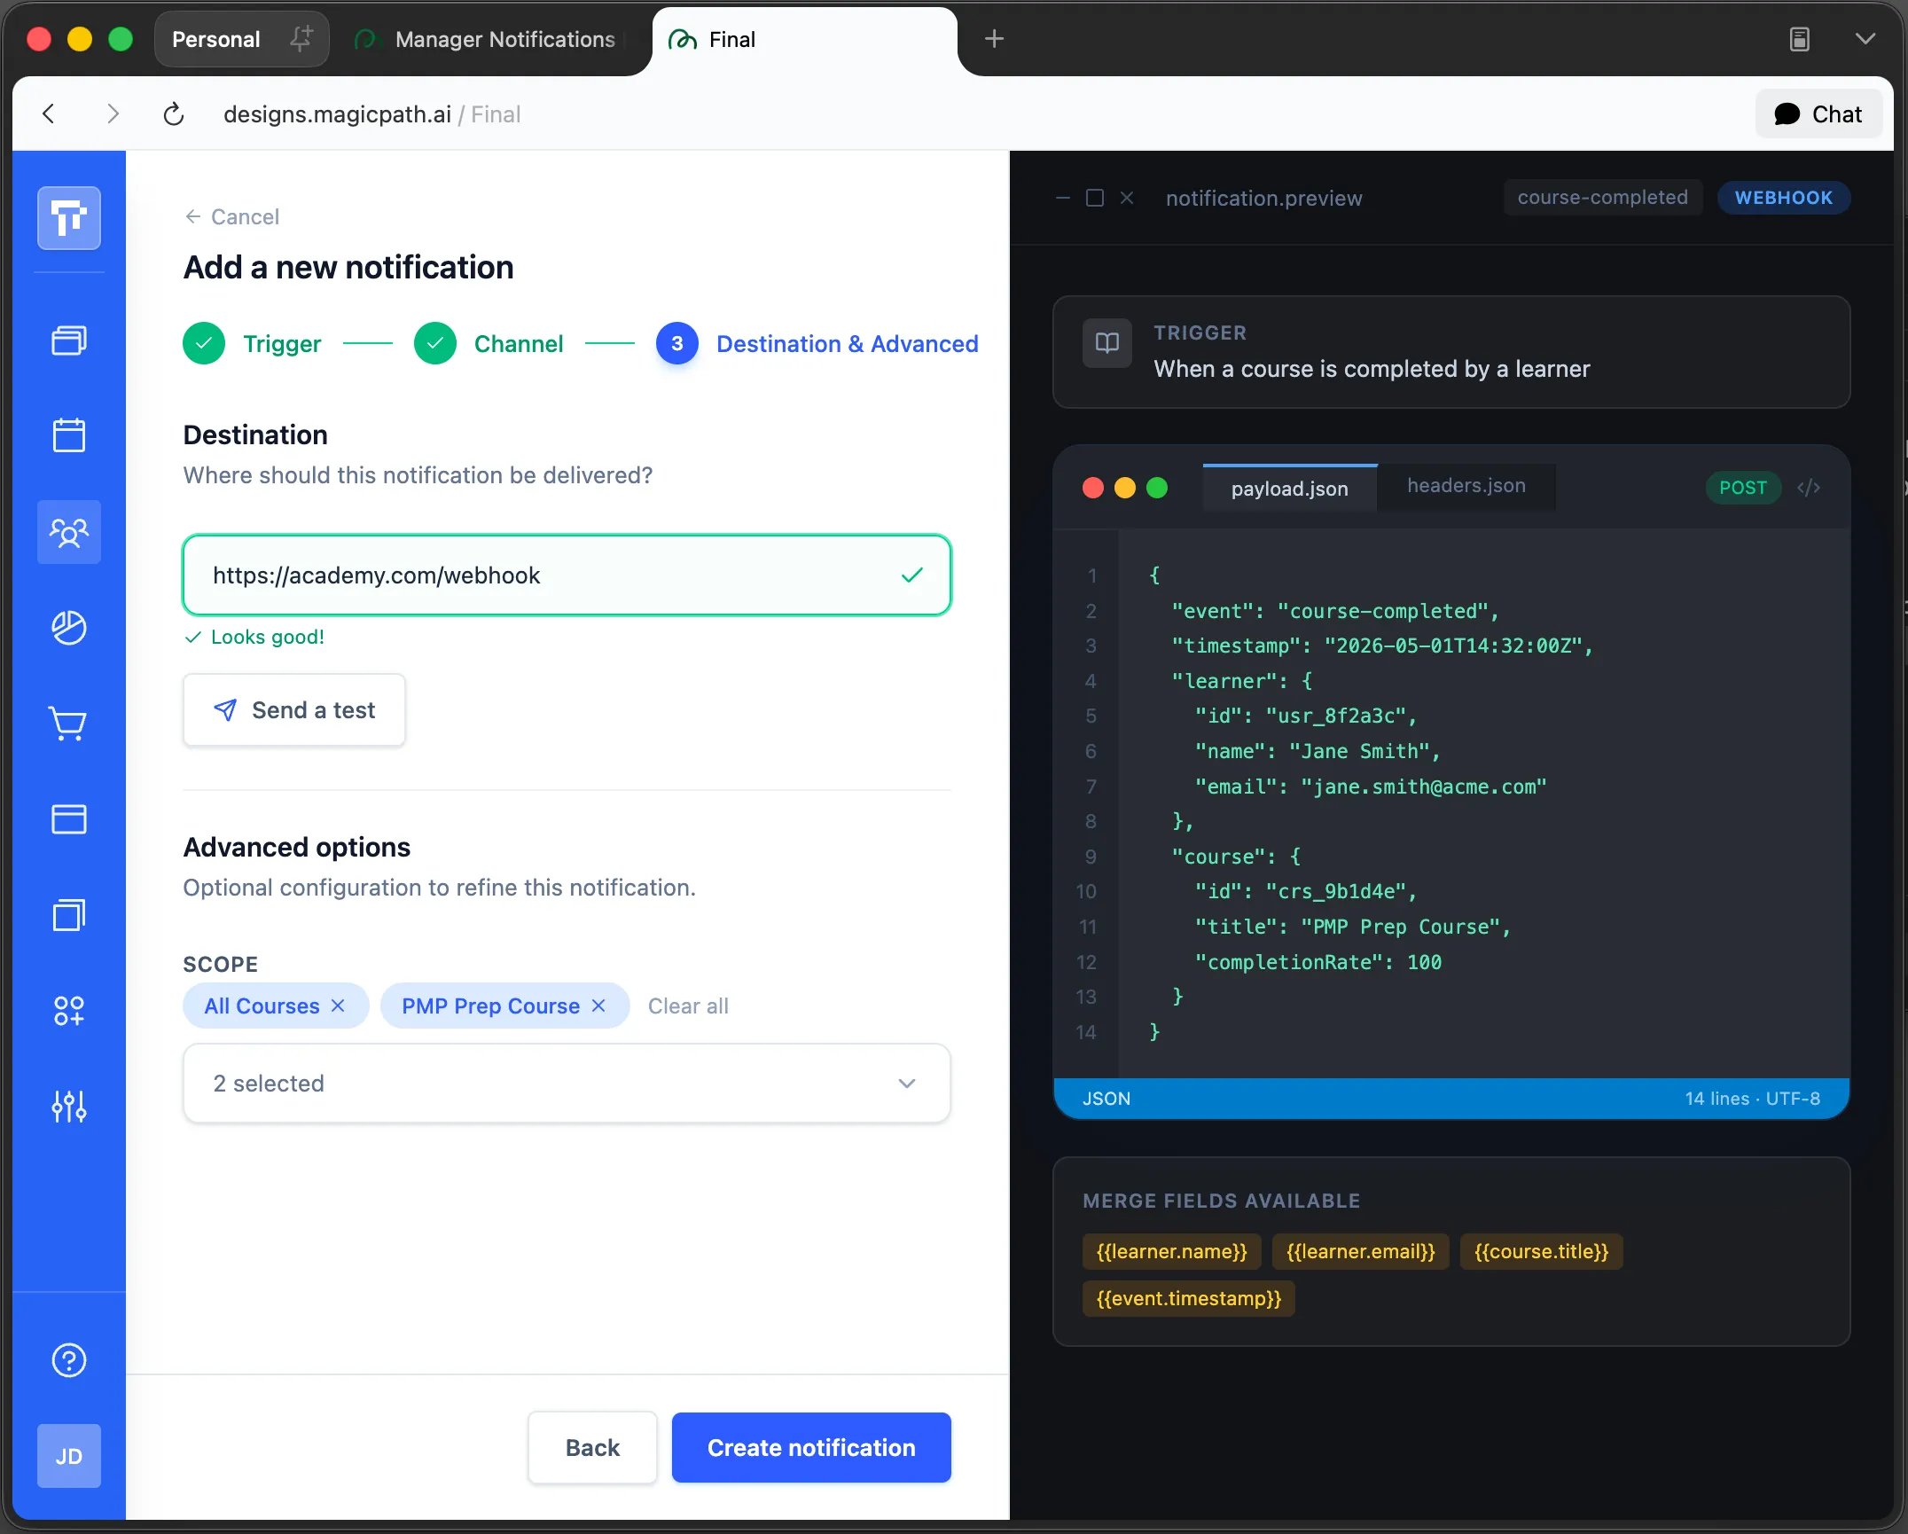This screenshot has height=1534, width=1908.
Task: Open a new tab with the plus icon
Action: pyautogui.click(x=994, y=38)
